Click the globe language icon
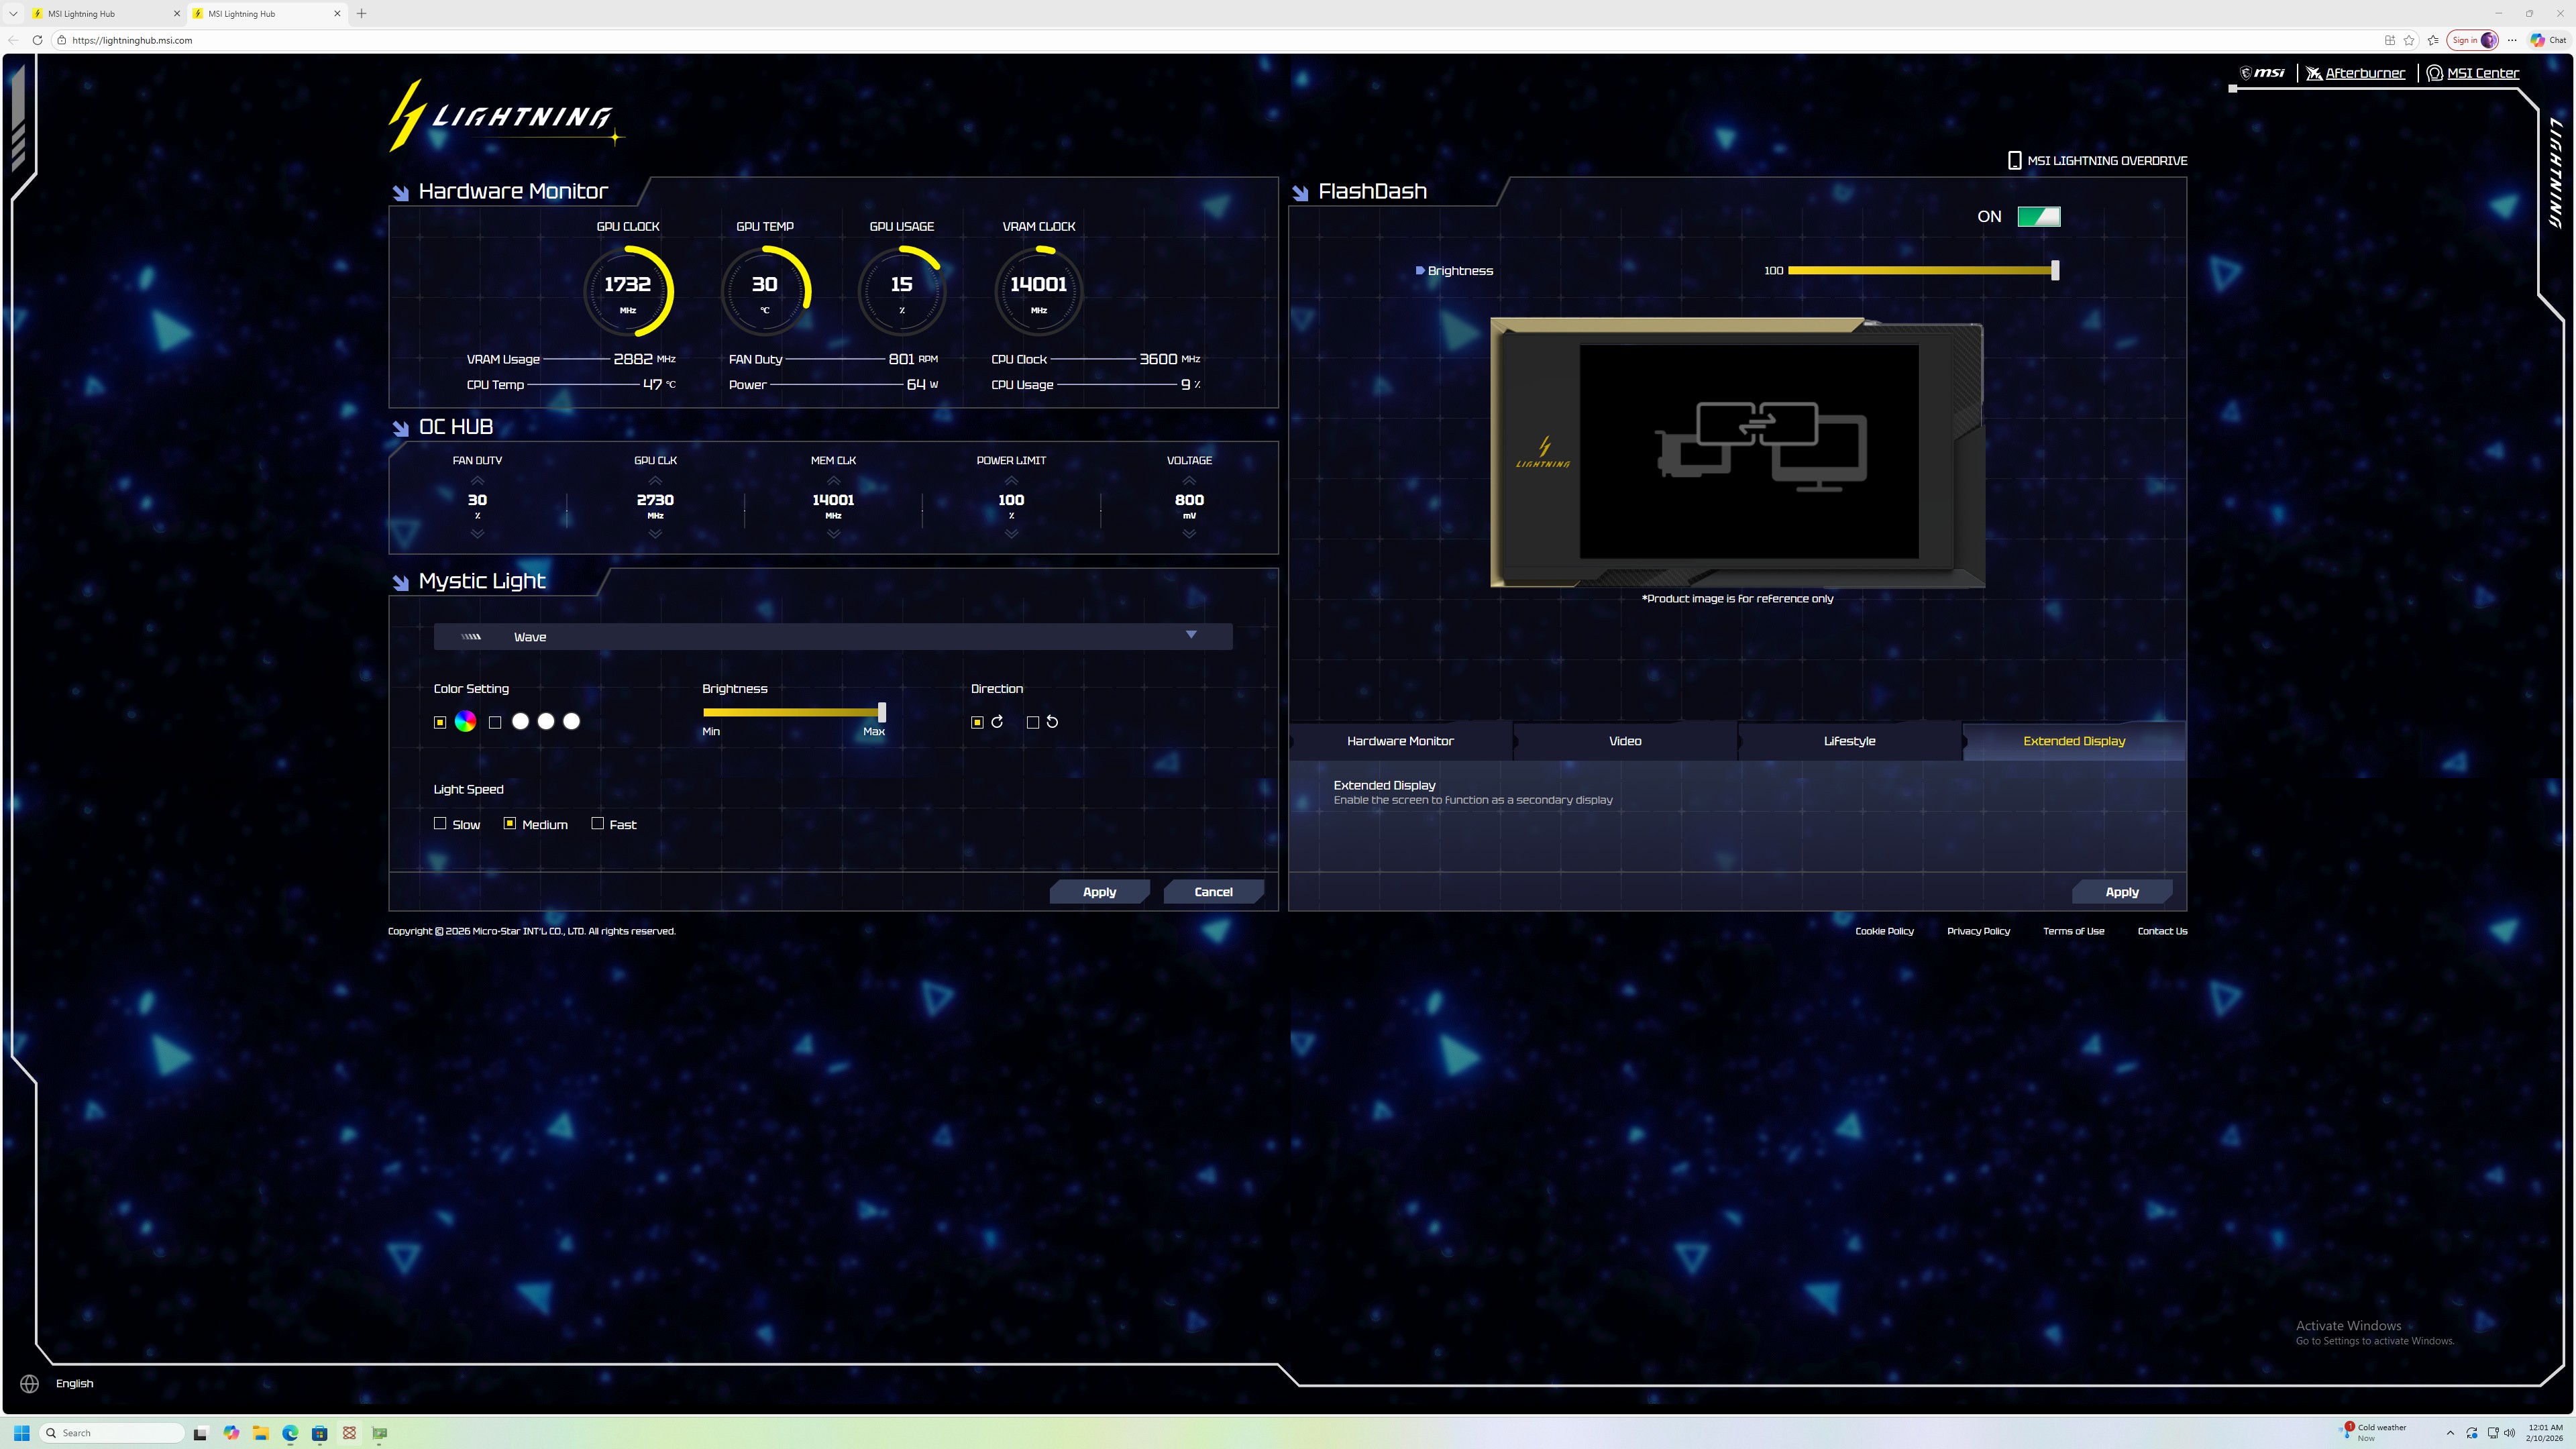Screen dimensions: 2576x1449 click(x=30, y=1383)
